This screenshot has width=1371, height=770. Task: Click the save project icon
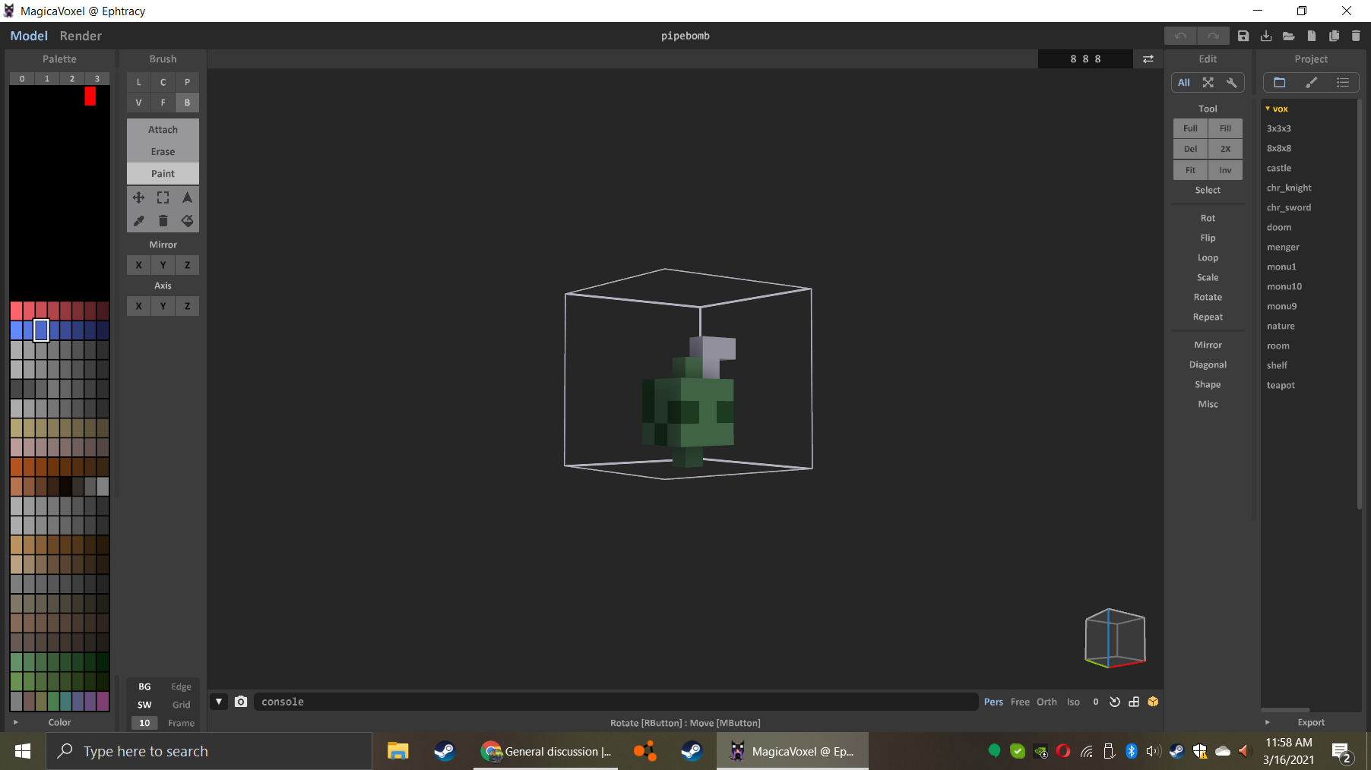(x=1243, y=36)
